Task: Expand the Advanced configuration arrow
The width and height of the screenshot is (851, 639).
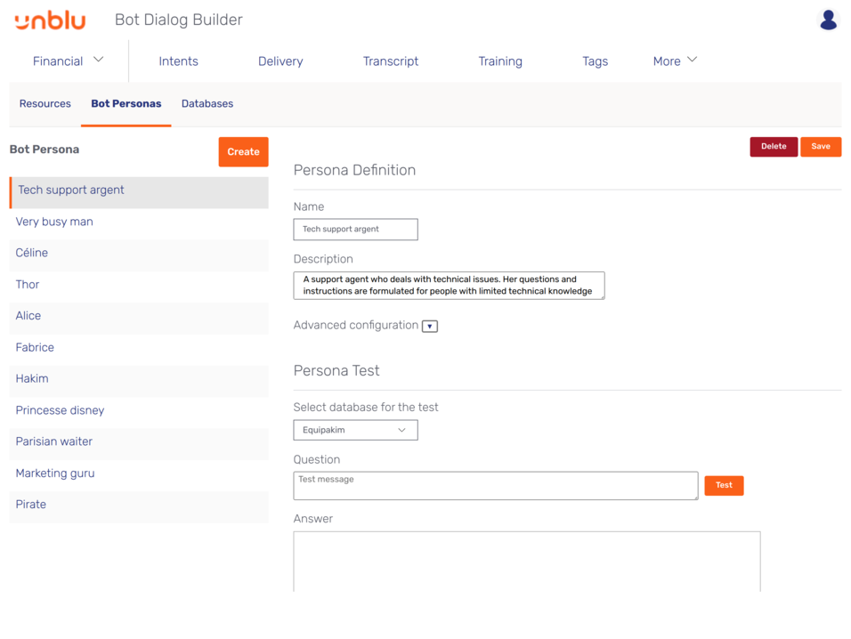Action: [429, 326]
